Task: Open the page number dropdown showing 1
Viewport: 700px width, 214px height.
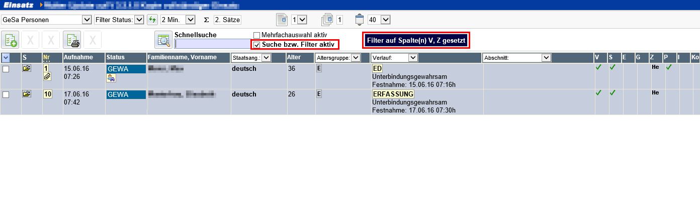Action: (299, 20)
